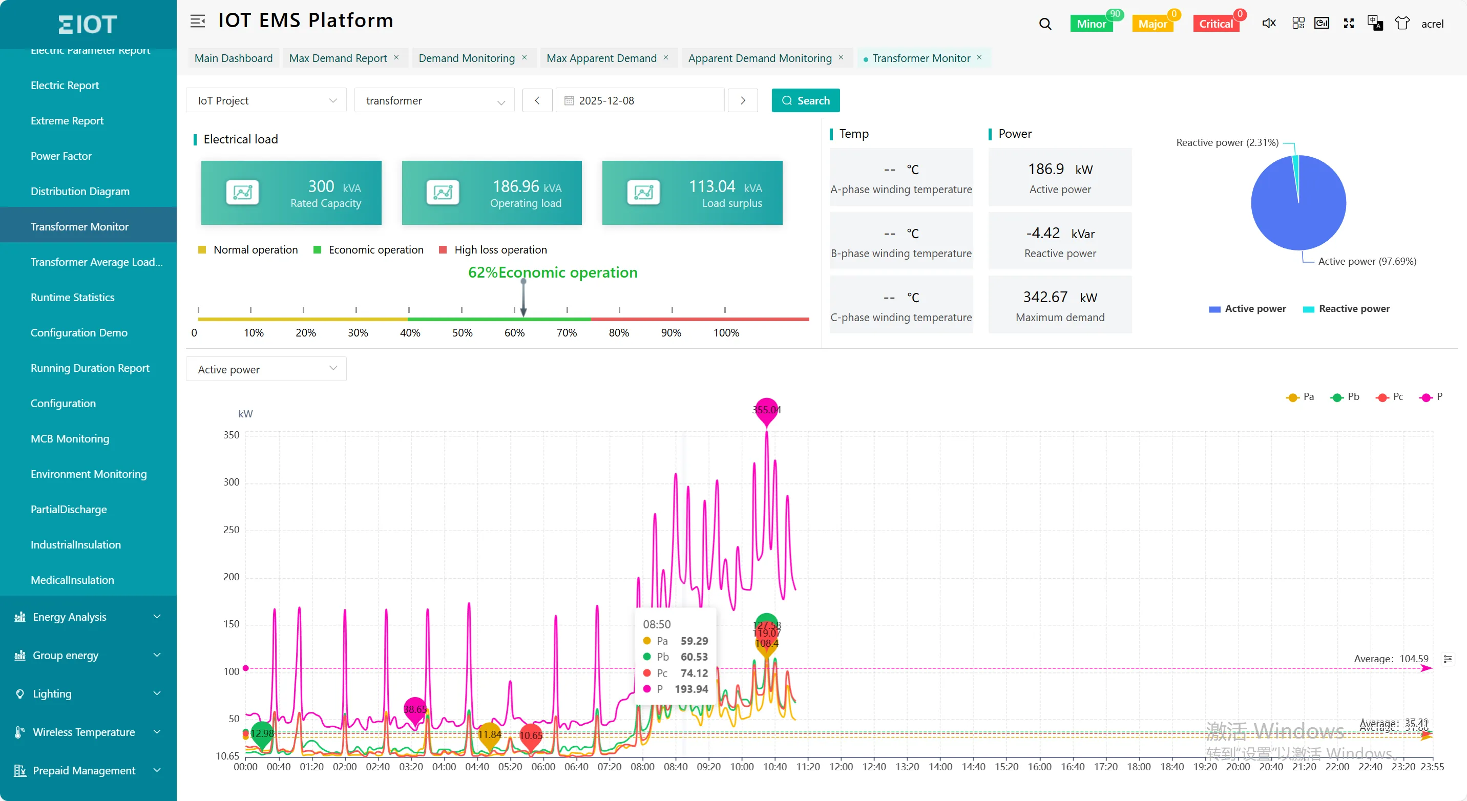Viewport: 1467px width, 801px height.
Task: Click the average line settings icon
Action: click(1448, 659)
